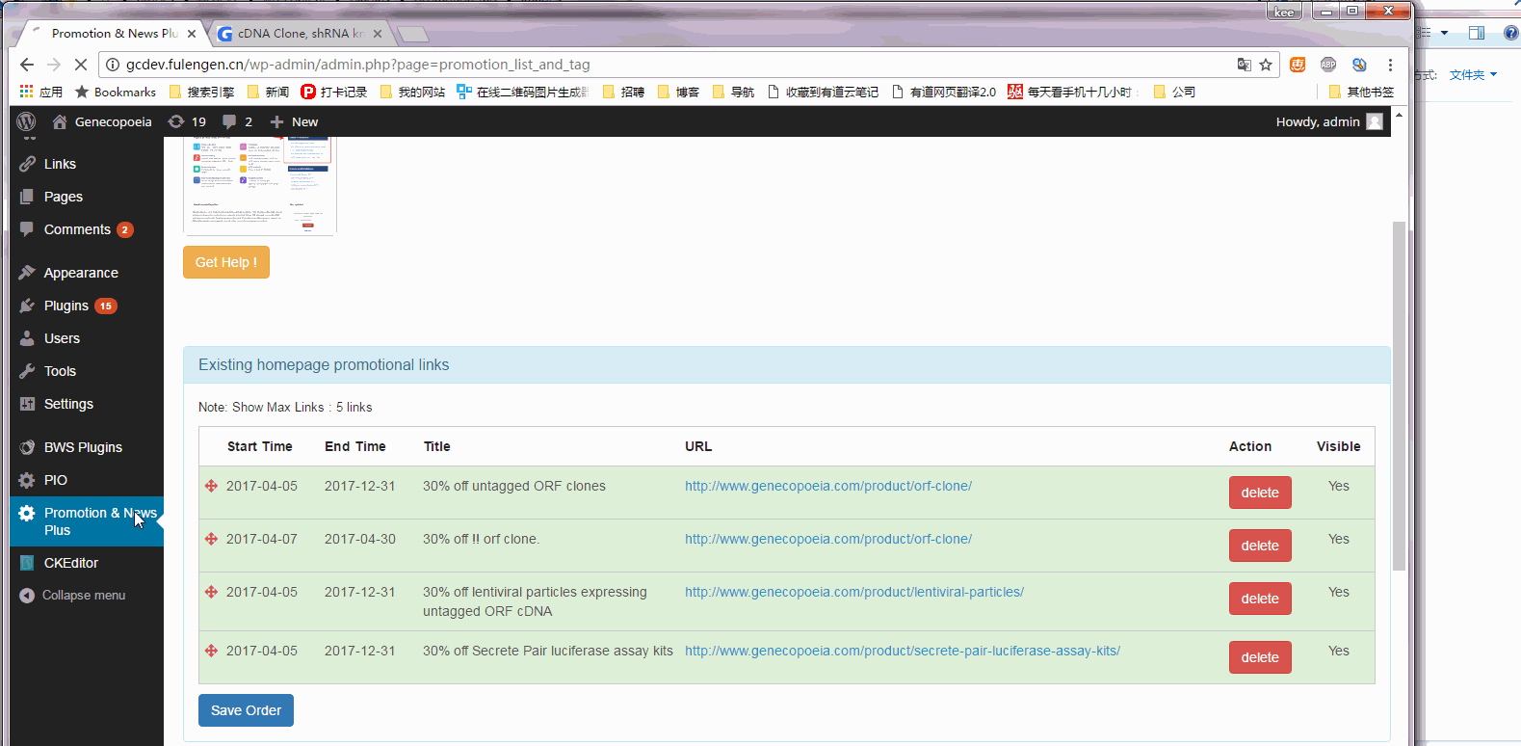1521x746 pixels.
Task: Delete the 30% off !! orf clone promotion
Action: pos(1260,546)
